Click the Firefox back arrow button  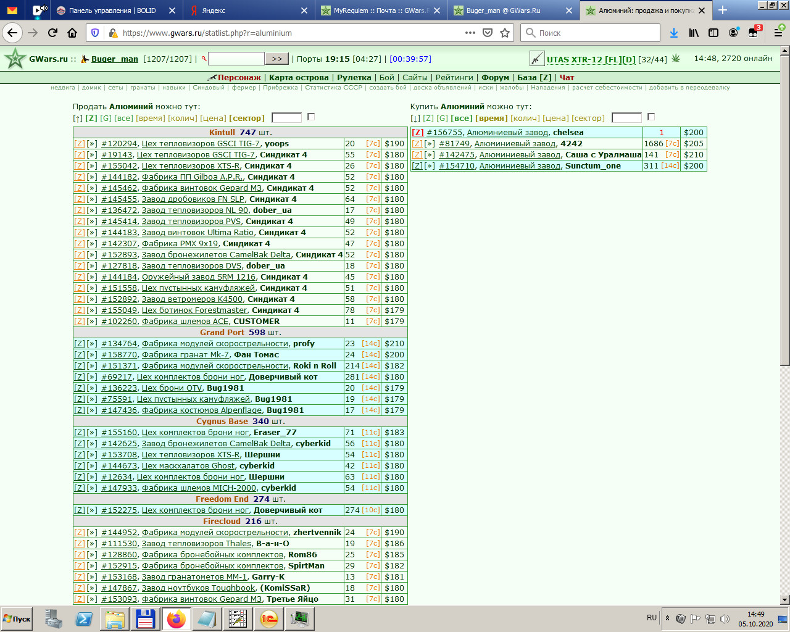12,33
